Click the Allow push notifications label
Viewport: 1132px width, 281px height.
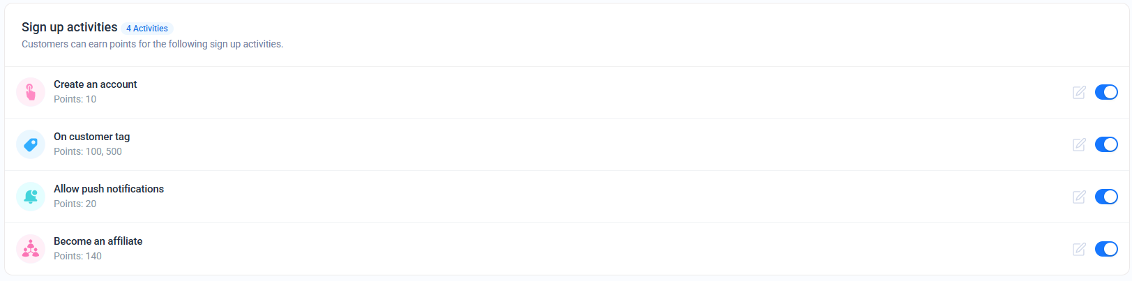pos(109,189)
